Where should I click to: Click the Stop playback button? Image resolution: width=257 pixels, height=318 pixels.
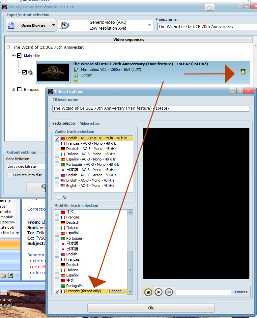(148, 292)
